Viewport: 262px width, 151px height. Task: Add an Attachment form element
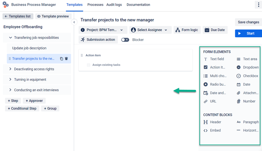[x=248, y=93]
